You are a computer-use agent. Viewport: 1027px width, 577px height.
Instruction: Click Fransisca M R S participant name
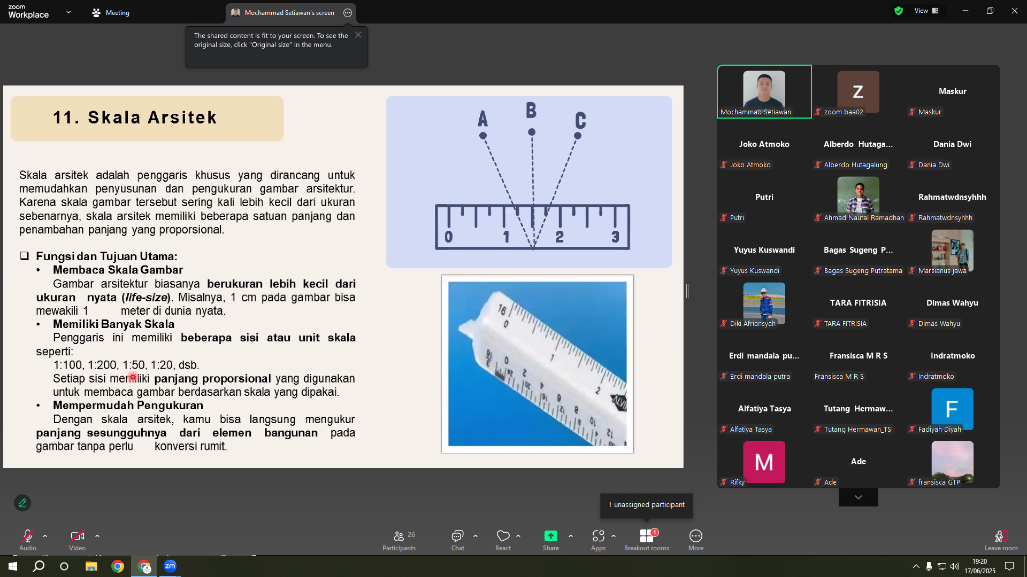[859, 356]
